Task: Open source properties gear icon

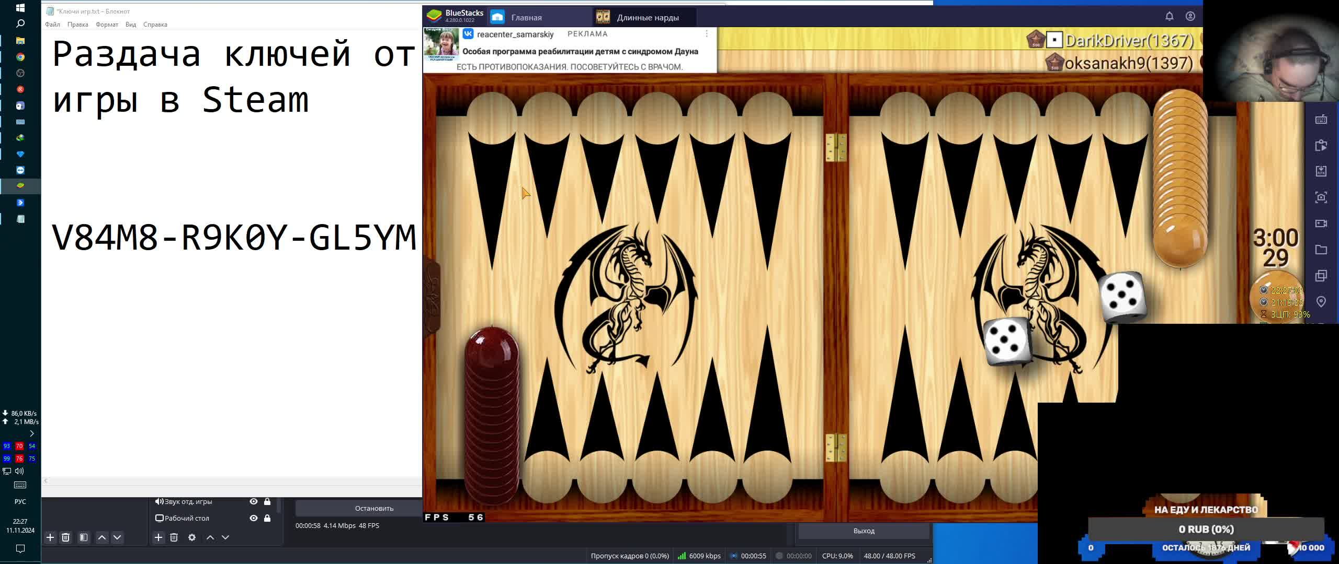Action: (x=192, y=537)
